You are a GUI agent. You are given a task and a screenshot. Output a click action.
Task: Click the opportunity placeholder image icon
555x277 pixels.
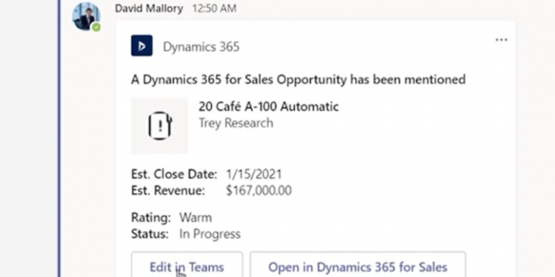[x=160, y=125]
